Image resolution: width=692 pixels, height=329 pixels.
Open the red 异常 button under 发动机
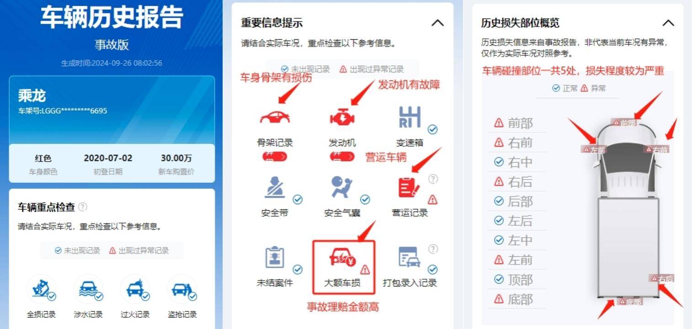[342, 157]
